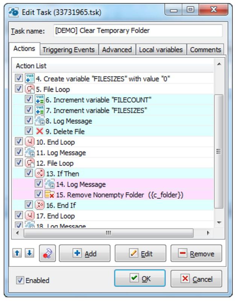237x301 pixels.
Task: Click the variable wizard button beside Add
Action: pyautogui.click(x=47, y=253)
